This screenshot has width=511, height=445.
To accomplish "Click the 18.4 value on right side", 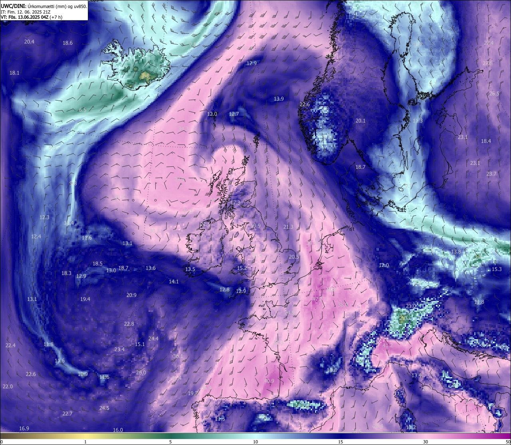I will point(486,141).
